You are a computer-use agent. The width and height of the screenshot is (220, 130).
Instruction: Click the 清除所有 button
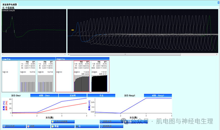coord(111,122)
